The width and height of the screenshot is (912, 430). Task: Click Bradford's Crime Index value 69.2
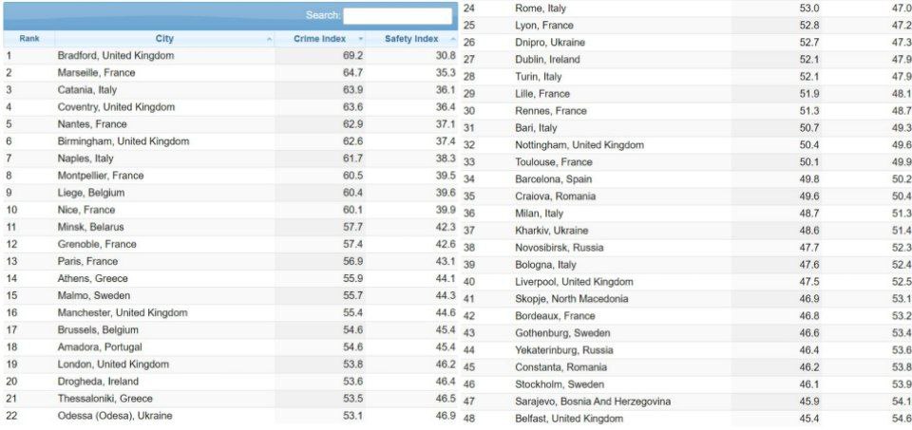(352, 56)
